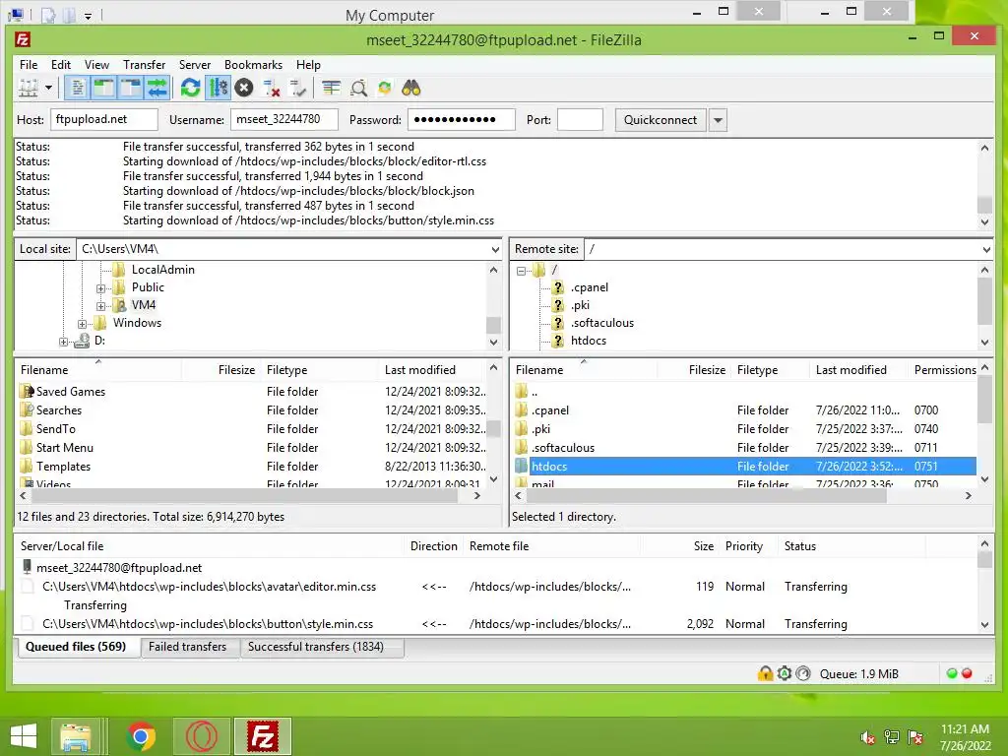Viewport: 1008px width, 756px height.
Task: Select the SendTo local folder
Action: coord(55,429)
